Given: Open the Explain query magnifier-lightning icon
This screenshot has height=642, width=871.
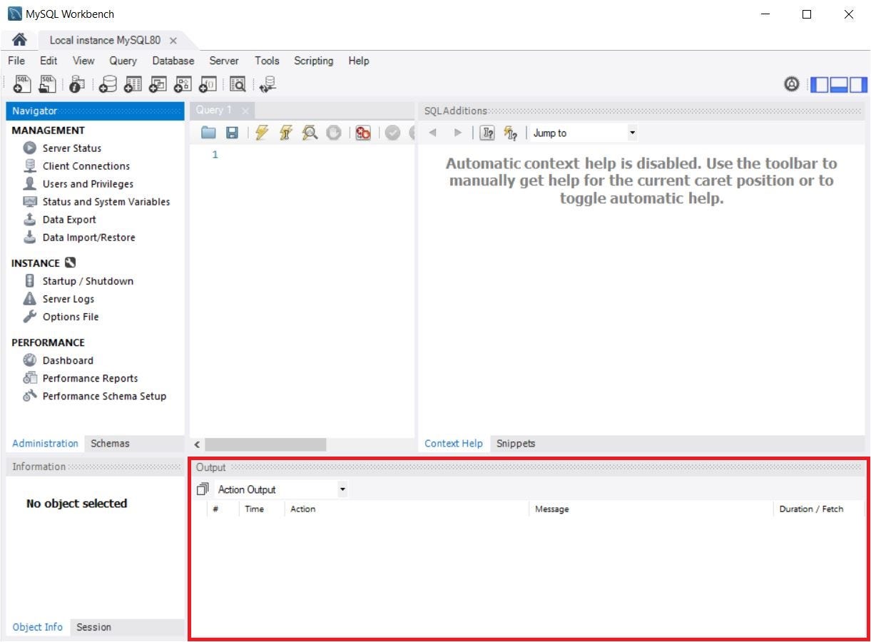Looking at the screenshot, I should (x=310, y=133).
